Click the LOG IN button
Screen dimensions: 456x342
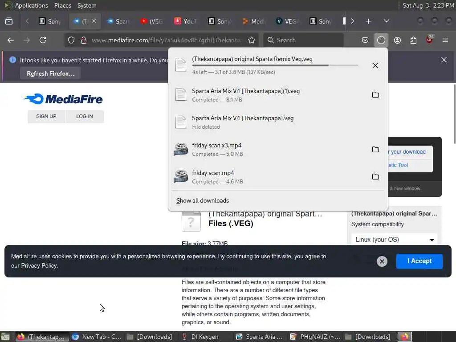[85, 116]
